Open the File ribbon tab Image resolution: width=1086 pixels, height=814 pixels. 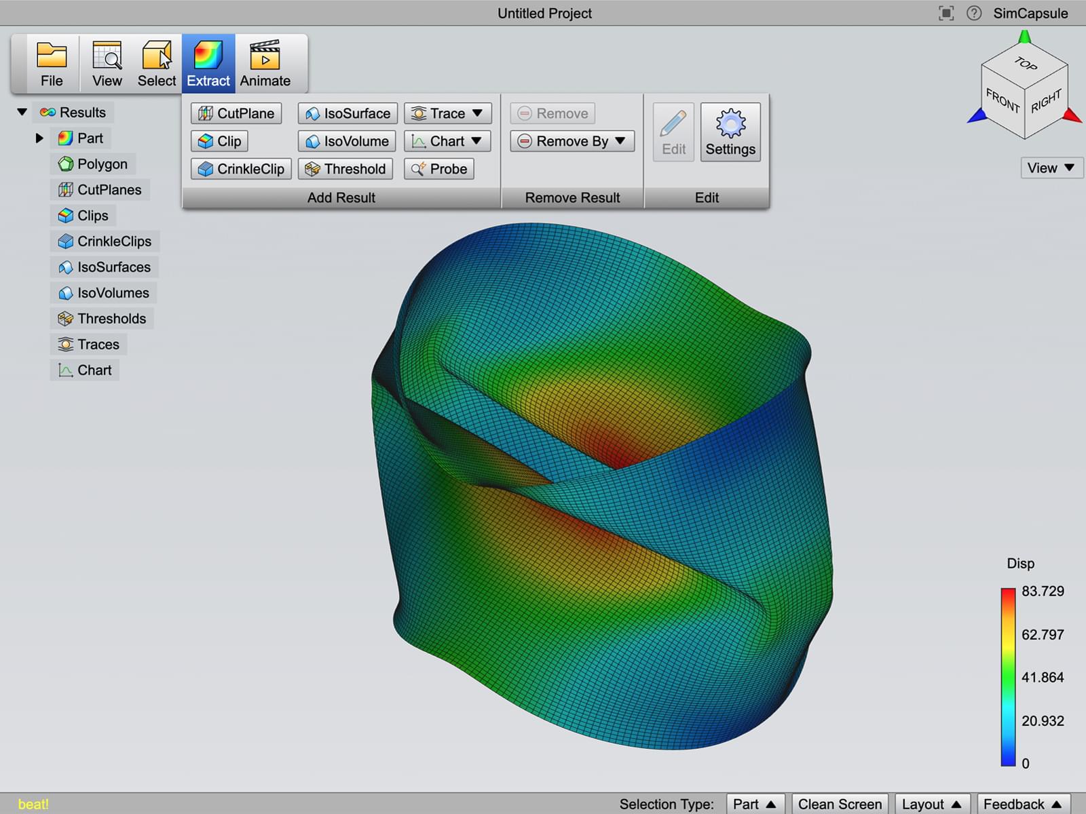click(x=52, y=64)
